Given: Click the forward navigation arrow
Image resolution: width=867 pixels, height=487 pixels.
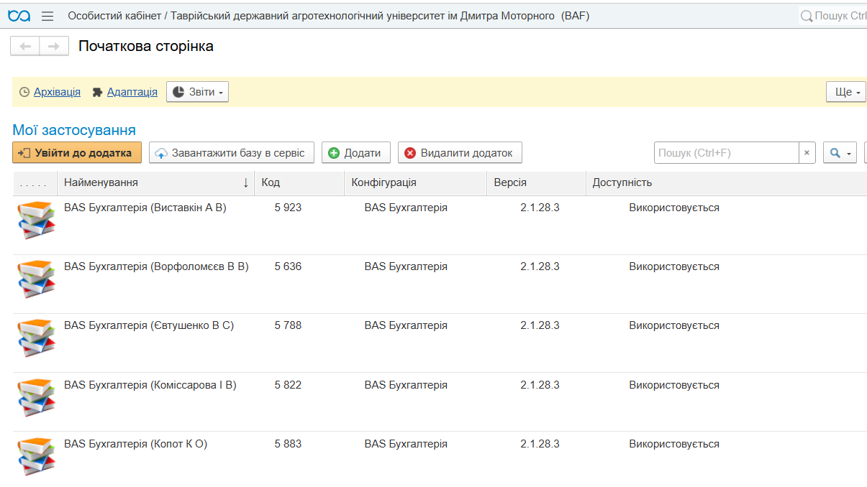Looking at the screenshot, I should coord(54,46).
